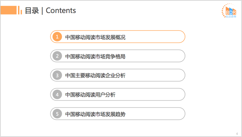Image resolution: width=242 pixels, height=137 pixels.
Task: Click the gray number 5 circle
Action: click(57, 114)
